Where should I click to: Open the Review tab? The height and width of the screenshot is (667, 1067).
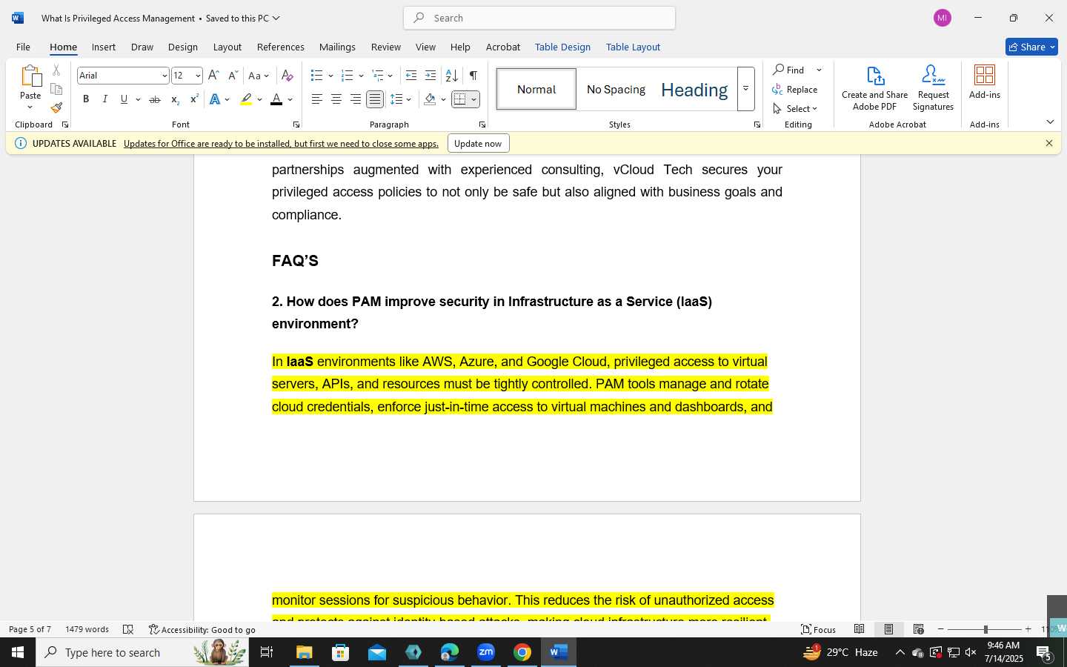pos(386,47)
